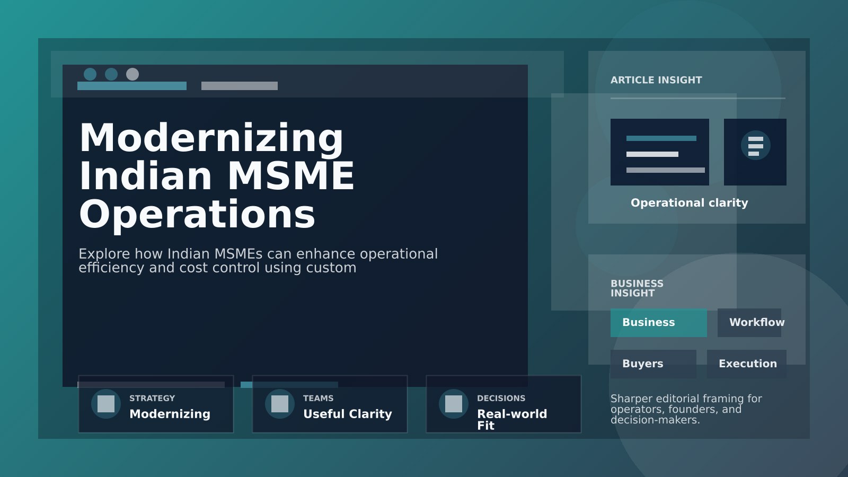Click the second teal window dot

(111, 74)
